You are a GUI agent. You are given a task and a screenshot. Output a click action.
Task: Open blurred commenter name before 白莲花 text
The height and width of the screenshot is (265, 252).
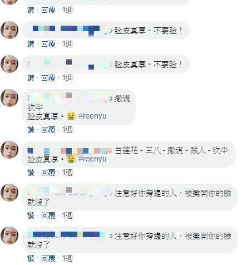tap(70, 151)
